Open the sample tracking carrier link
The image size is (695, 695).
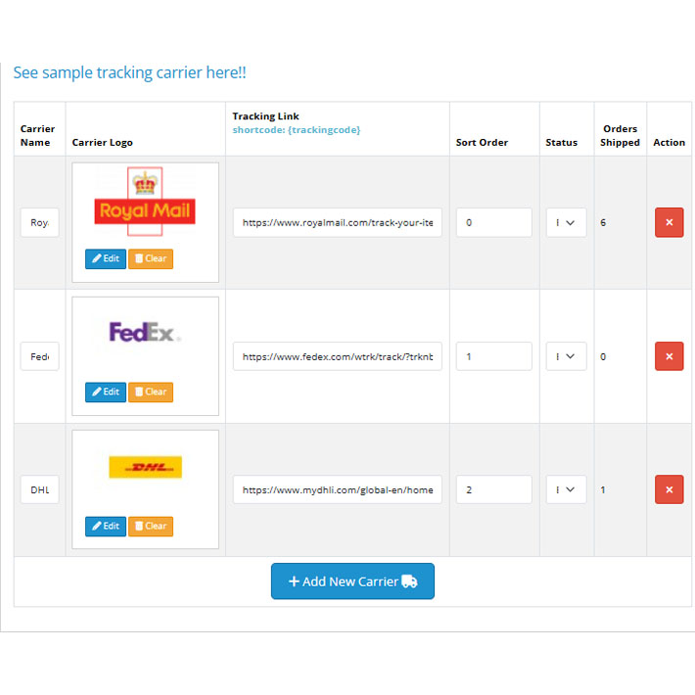129,72
